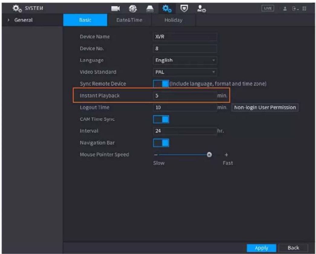Switch to the Date&Time tab
316x254 pixels.
tap(129, 20)
